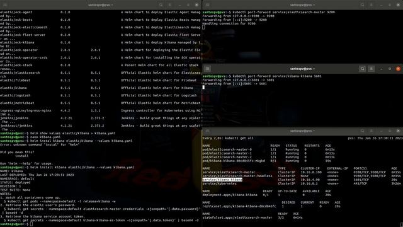Click the elastic/eck-fleet-server chart name
The width and height of the screenshot is (403, 227).
[23, 35]
